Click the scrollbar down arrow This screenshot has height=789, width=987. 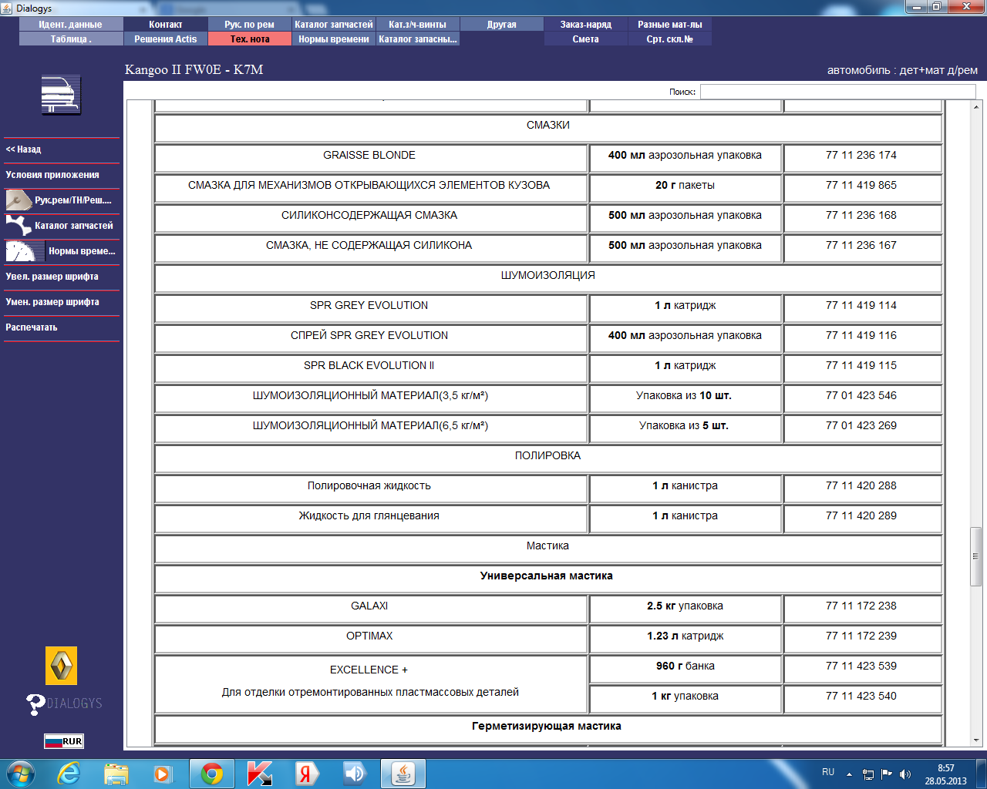[x=975, y=740]
